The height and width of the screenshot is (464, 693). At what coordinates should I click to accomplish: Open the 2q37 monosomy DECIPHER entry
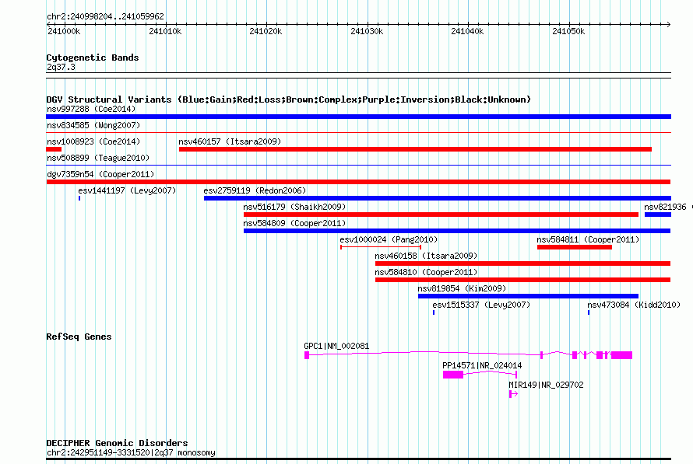tap(131, 452)
